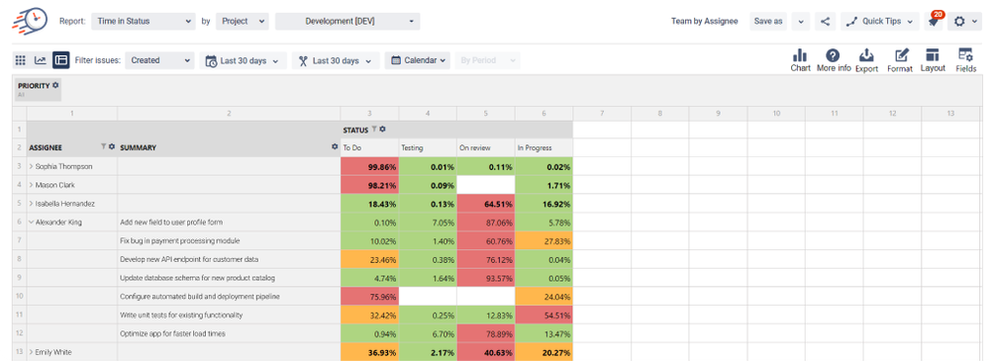Select the 54.51% In Progress cell

pyautogui.click(x=544, y=315)
